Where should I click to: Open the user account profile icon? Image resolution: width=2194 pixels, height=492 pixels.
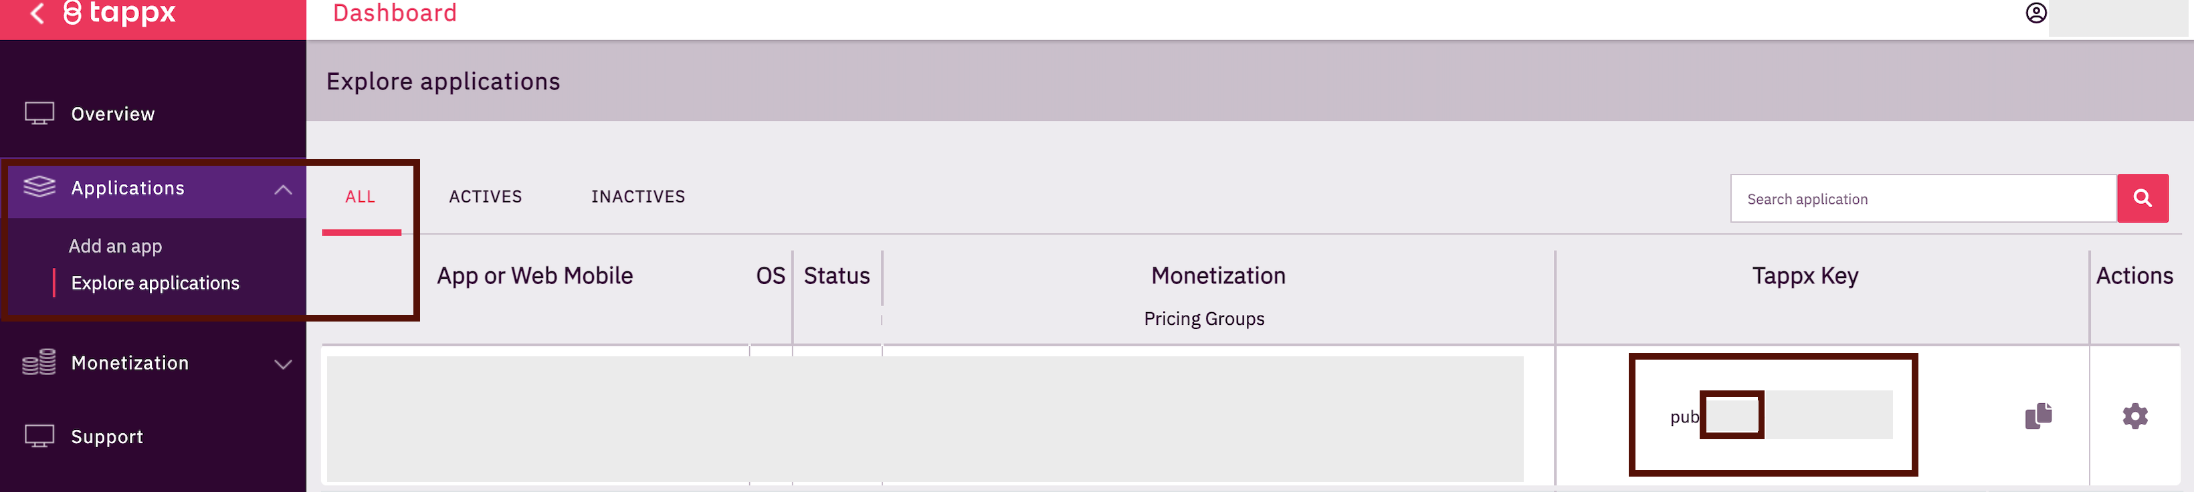[2035, 13]
